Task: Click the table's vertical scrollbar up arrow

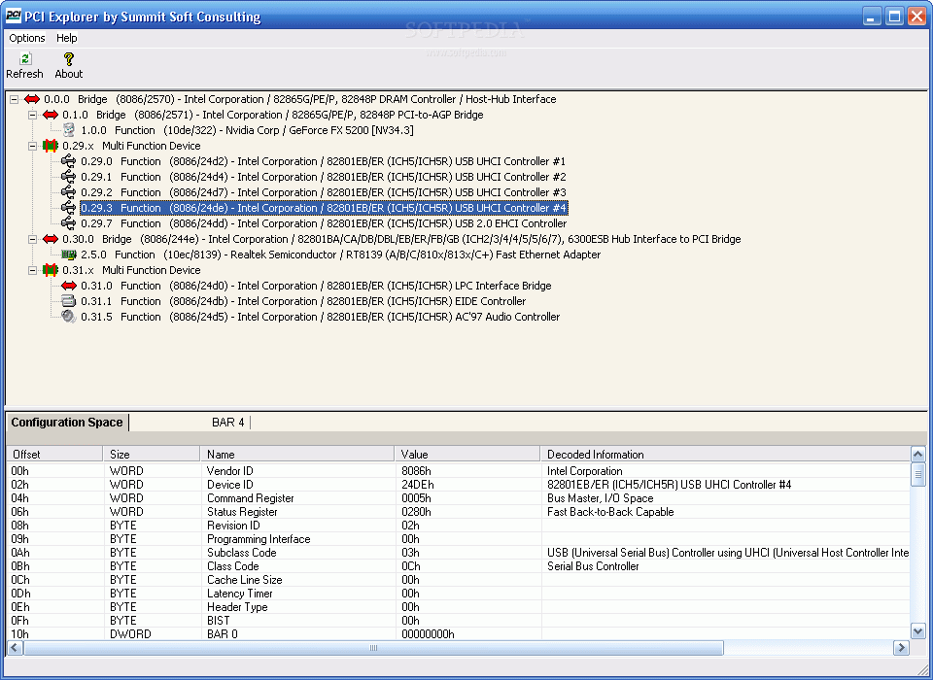Action: (x=917, y=455)
